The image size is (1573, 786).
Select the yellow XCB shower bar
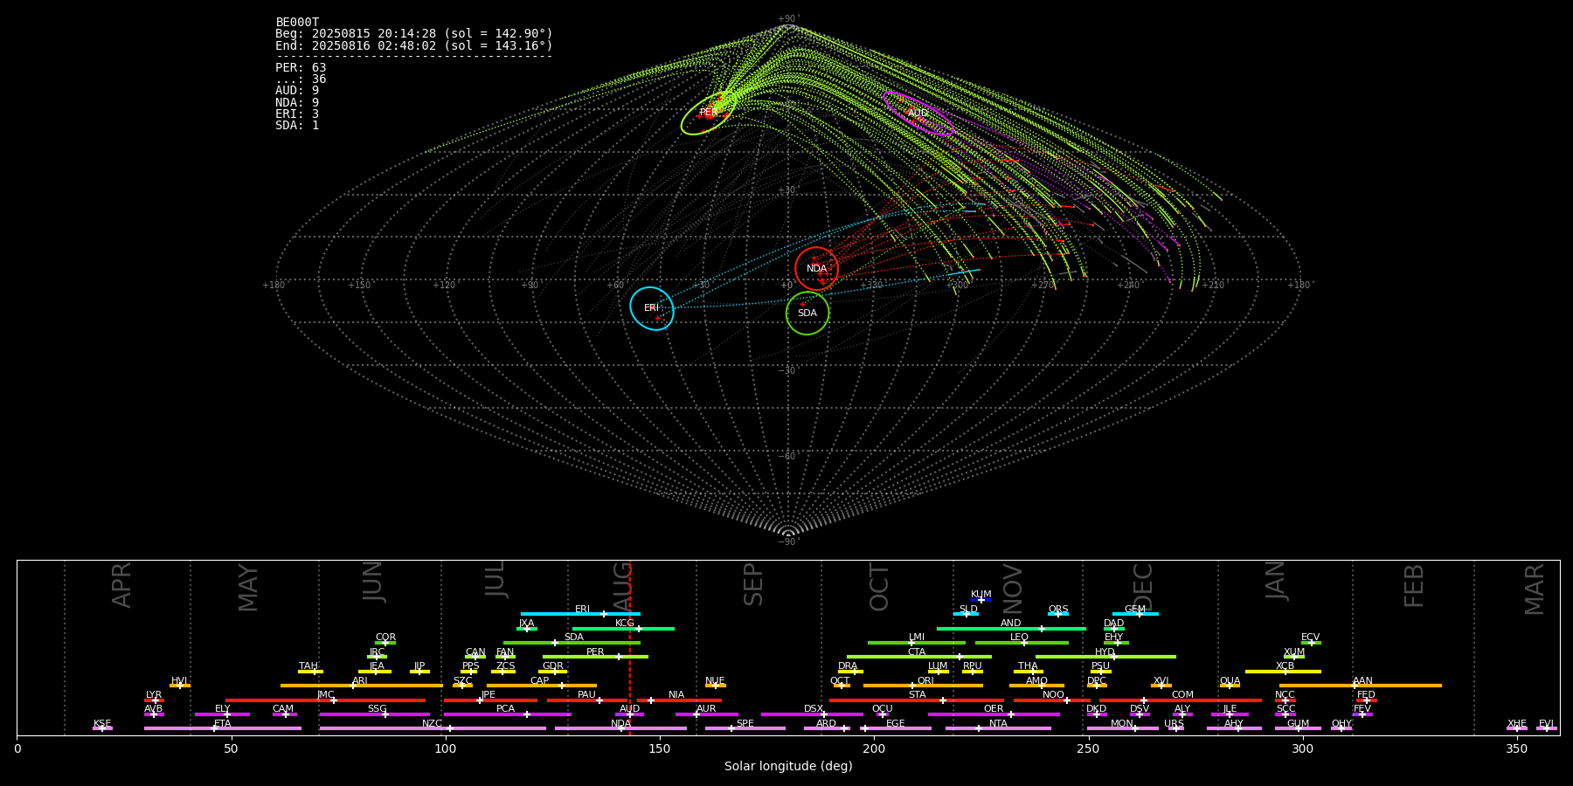[x=1283, y=672]
